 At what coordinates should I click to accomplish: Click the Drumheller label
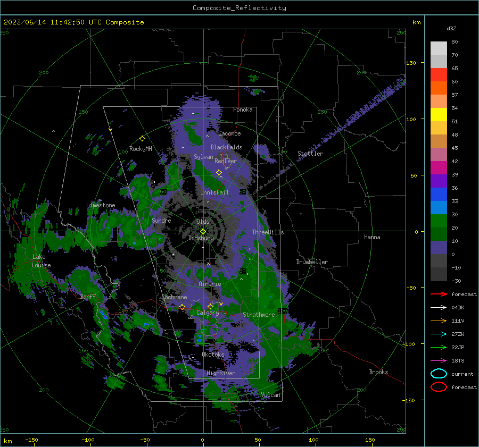click(312, 262)
